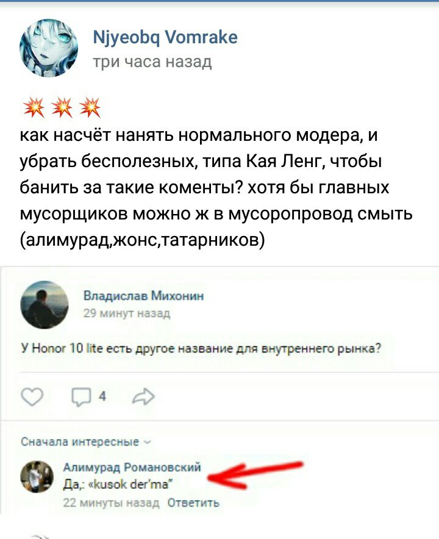Click the '29 минут назад' timestamp
439x539 pixels.
pyautogui.click(x=127, y=313)
